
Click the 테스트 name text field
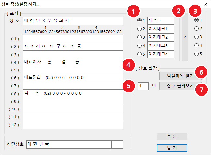click(161, 20)
